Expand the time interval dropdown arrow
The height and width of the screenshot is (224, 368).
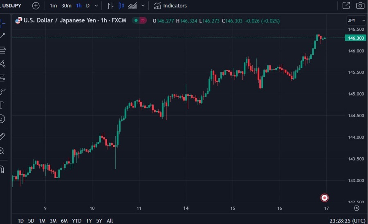tap(96, 6)
